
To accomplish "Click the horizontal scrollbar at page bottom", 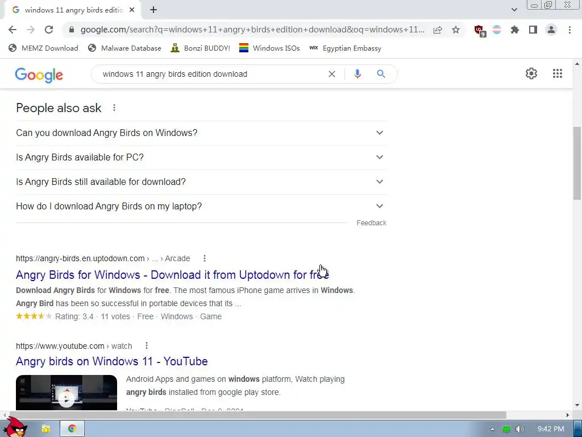I will [257, 415].
